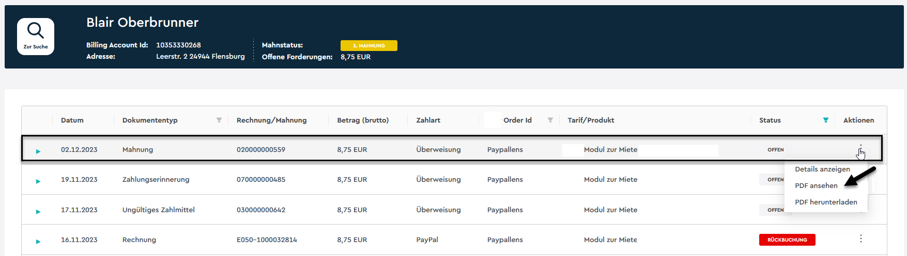Select invoice number 020000000559
Image resolution: width=907 pixels, height=256 pixels.
[261, 149]
